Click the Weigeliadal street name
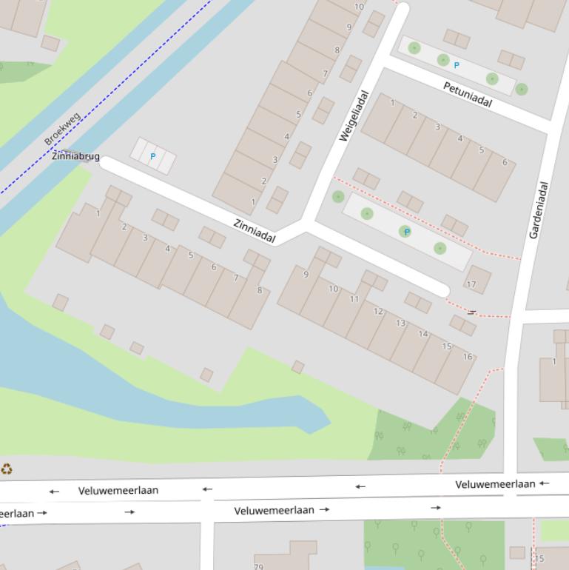569x570 pixels. pos(354,115)
